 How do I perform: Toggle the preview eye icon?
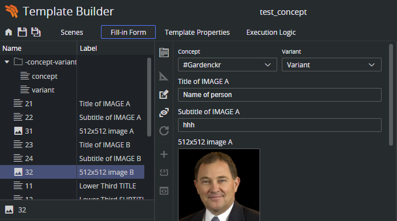[x=164, y=112]
